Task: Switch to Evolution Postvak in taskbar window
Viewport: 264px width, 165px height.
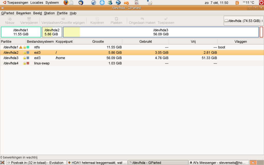Action: pyautogui.click(x=36, y=163)
